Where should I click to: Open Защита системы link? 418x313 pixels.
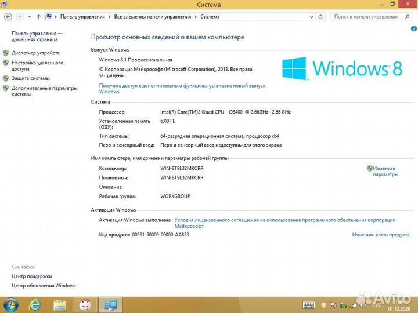(x=31, y=78)
